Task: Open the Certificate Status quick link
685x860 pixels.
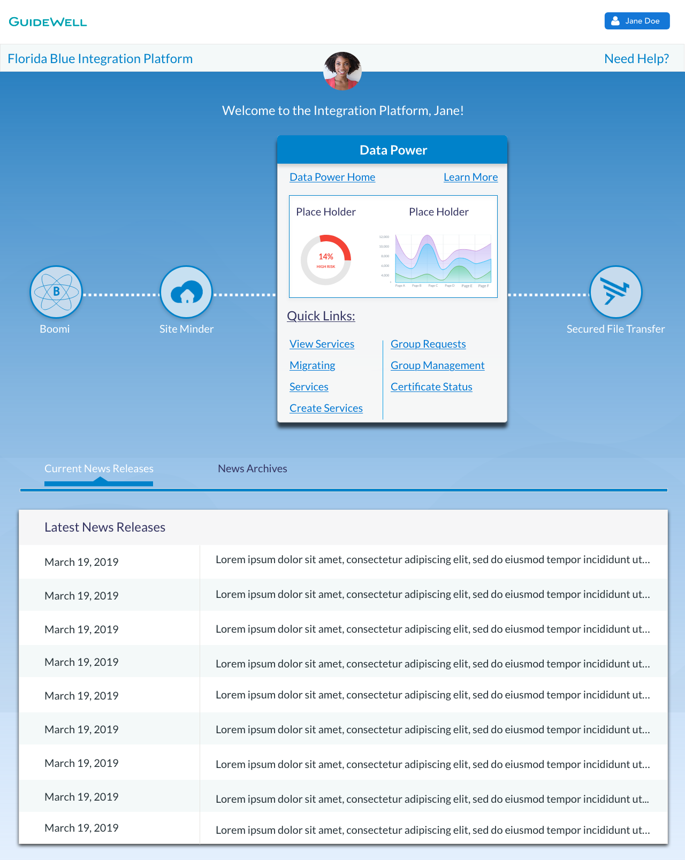Action: (431, 387)
